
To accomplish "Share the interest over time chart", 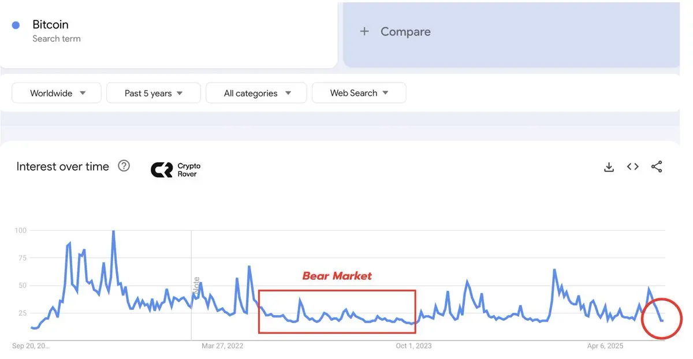I will click(x=657, y=167).
